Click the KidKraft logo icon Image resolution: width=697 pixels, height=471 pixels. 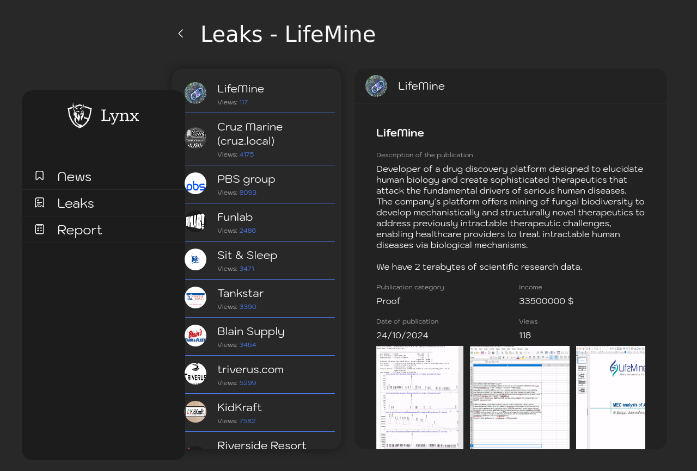click(x=195, y=412)
